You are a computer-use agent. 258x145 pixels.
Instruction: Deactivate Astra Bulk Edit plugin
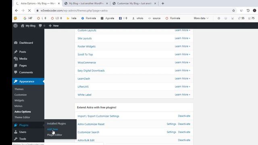184,140
